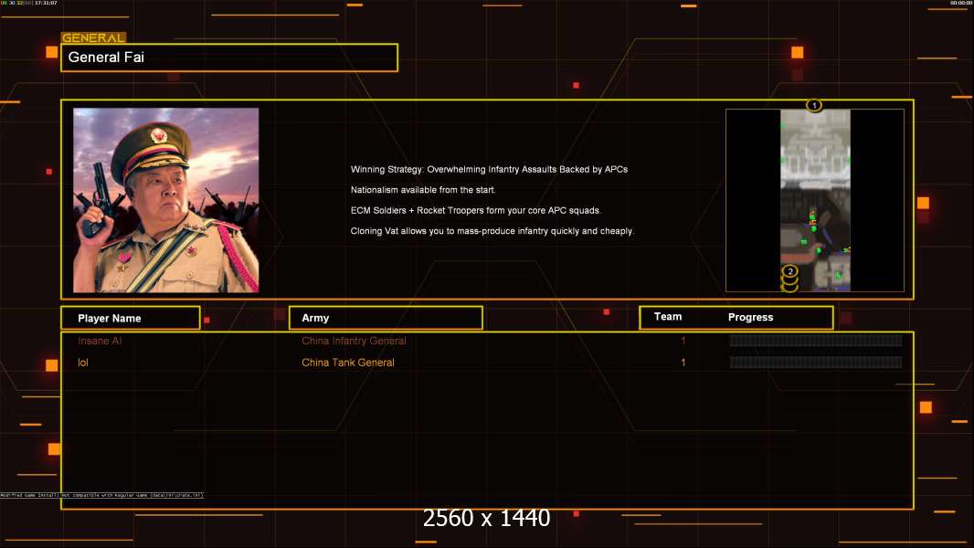Click Insane AI loading progress bar

coord(816,340)
